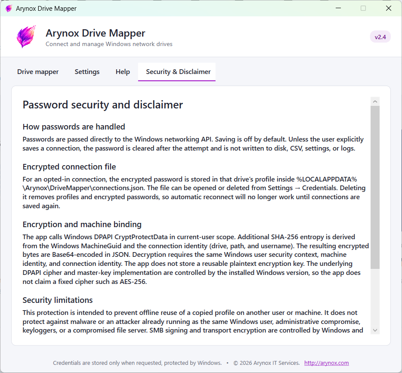Image resolution: width=402 pixels, height=373 pixels.
Task: Click the vertical scrollbar thumb
Action: (375, 187)
